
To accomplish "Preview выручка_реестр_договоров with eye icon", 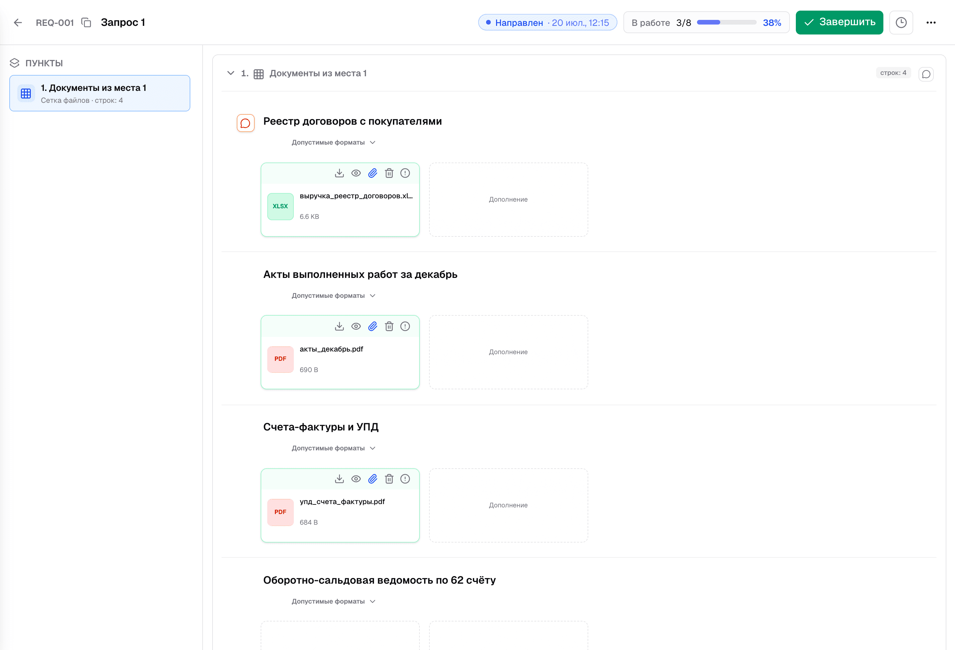I will [x=356, y=173].
